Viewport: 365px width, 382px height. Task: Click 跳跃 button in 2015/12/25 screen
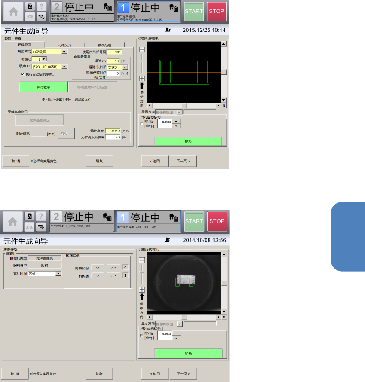(99, 161)
